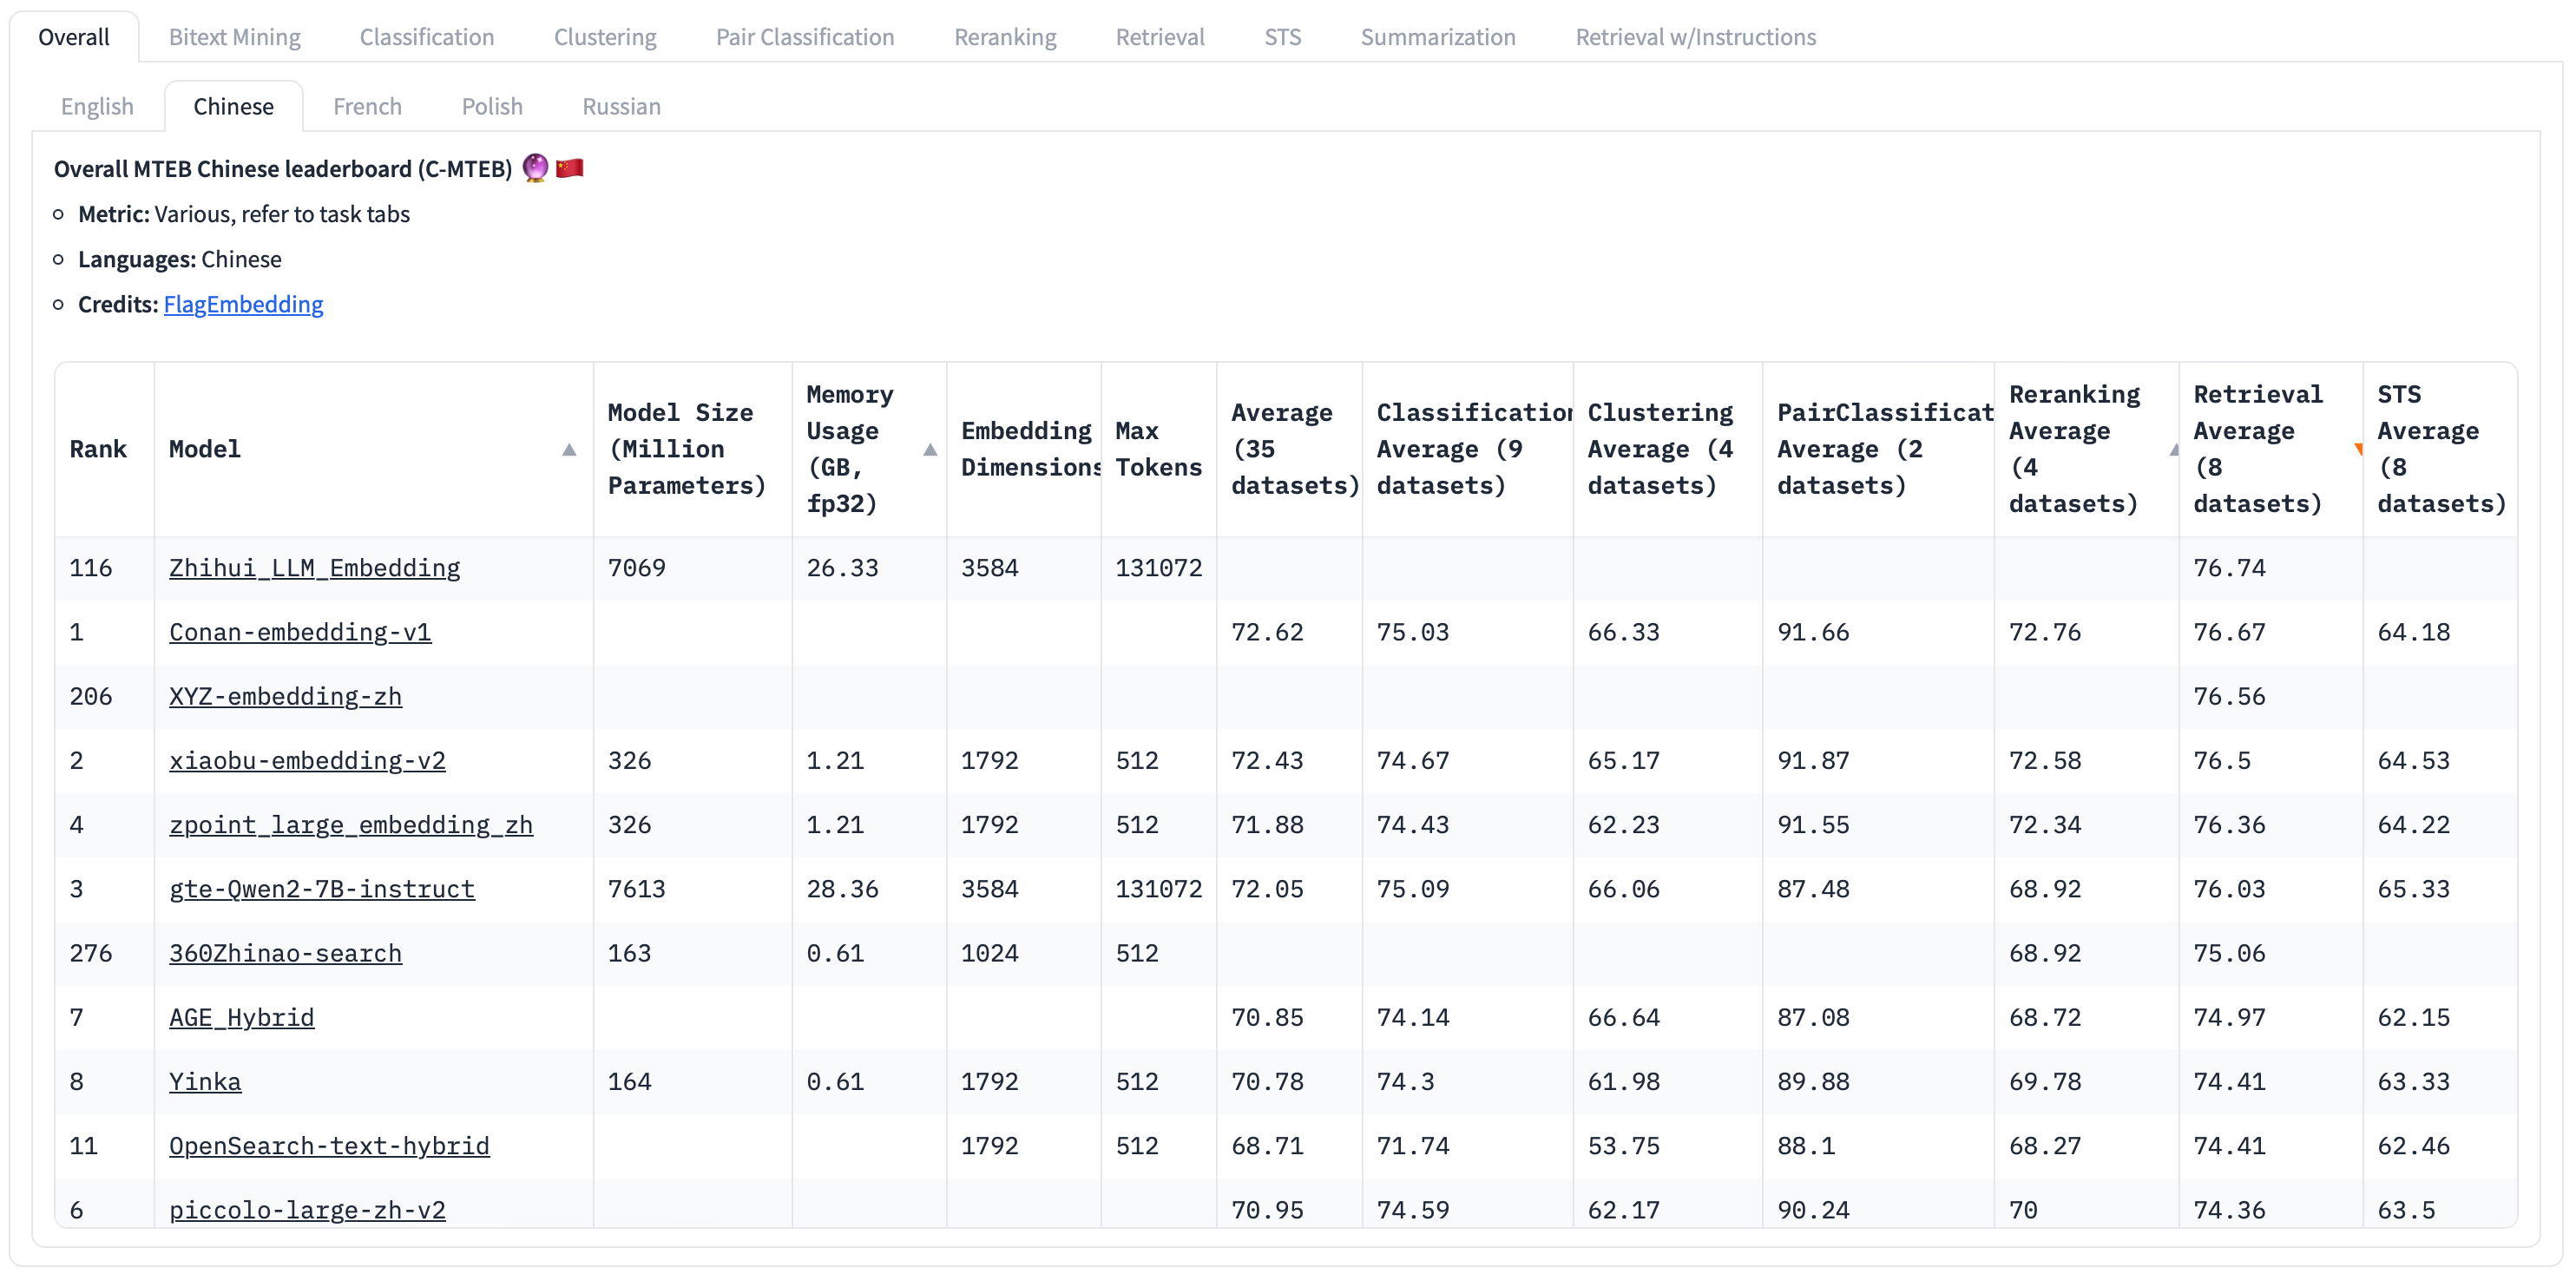The image size is (2576, 1274).
Task: Select the Retrieval w/Instructions tab
Action: tap(1695, 37)
